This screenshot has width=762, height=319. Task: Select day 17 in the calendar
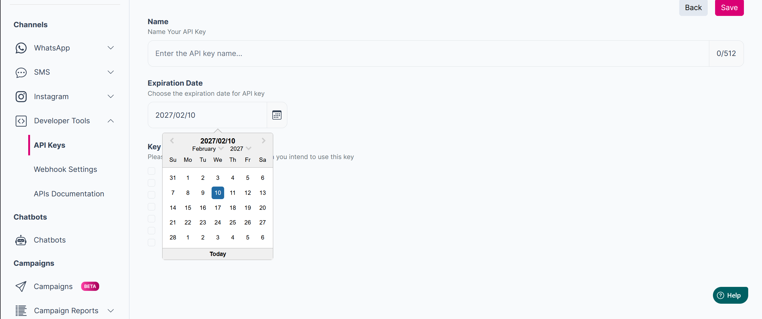(x=218, y=208)
